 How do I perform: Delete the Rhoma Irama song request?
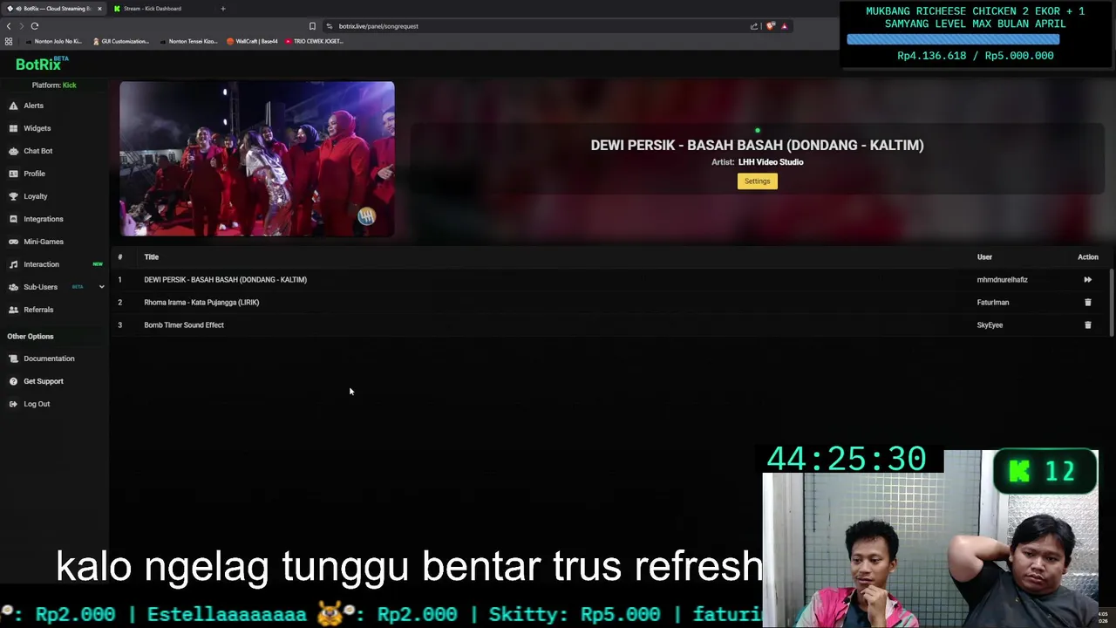(x=1087, y=303)
